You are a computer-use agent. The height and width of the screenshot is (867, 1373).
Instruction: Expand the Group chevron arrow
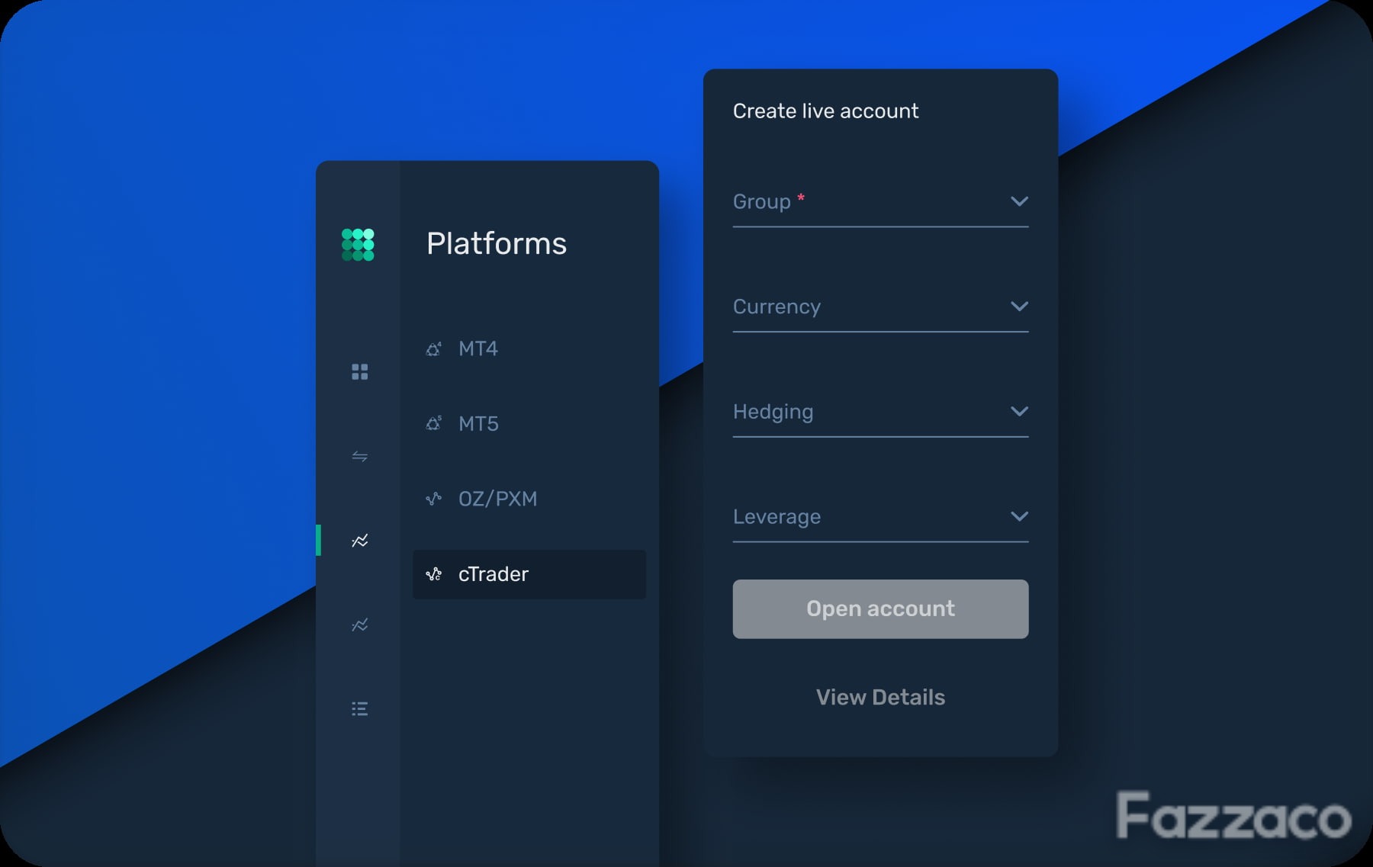click(x=1019, y=201)
